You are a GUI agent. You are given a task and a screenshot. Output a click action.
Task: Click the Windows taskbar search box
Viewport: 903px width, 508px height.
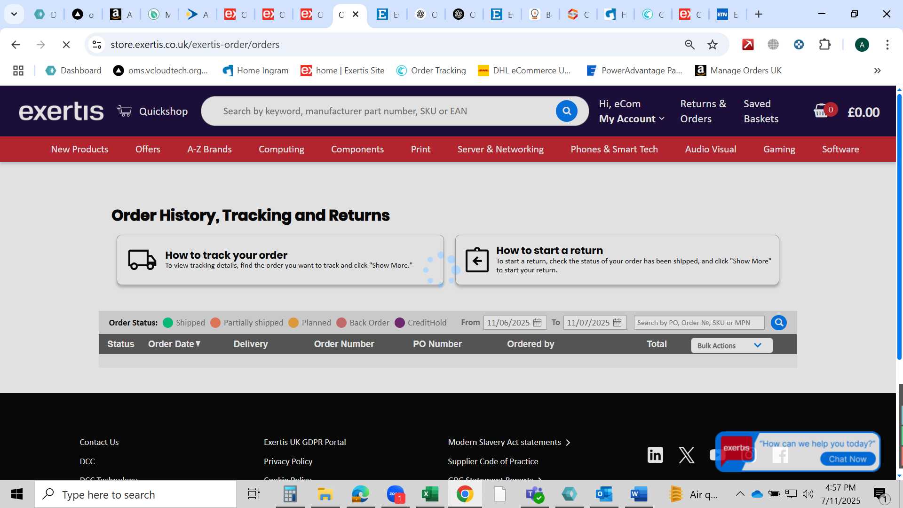tap(135, 494)
